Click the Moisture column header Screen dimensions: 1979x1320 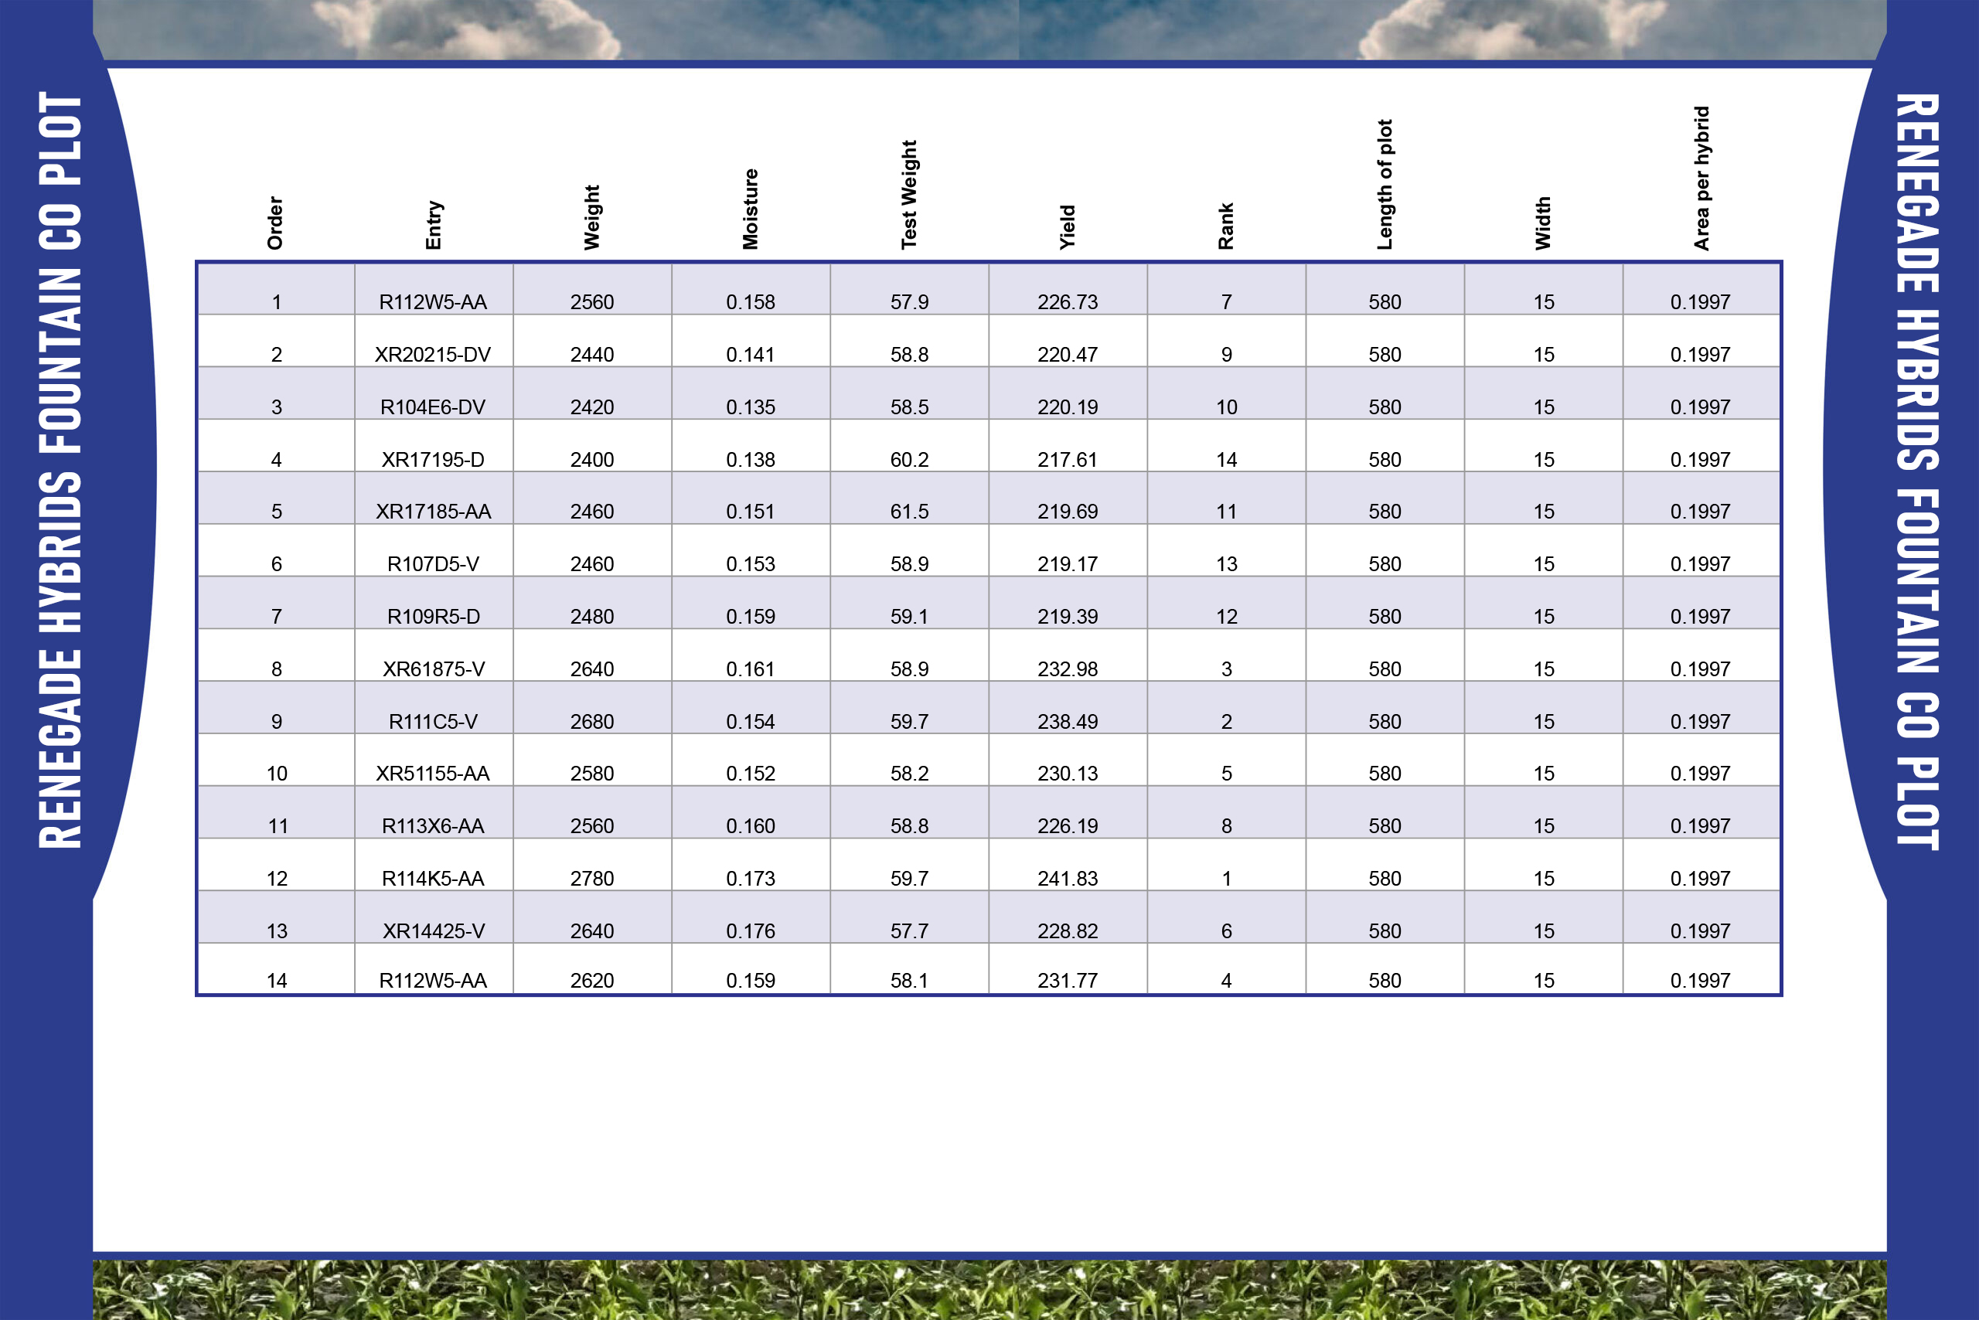tap(751, 209)
